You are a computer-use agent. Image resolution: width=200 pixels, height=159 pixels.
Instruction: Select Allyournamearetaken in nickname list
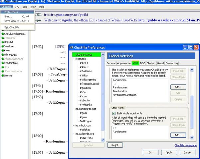124,95
